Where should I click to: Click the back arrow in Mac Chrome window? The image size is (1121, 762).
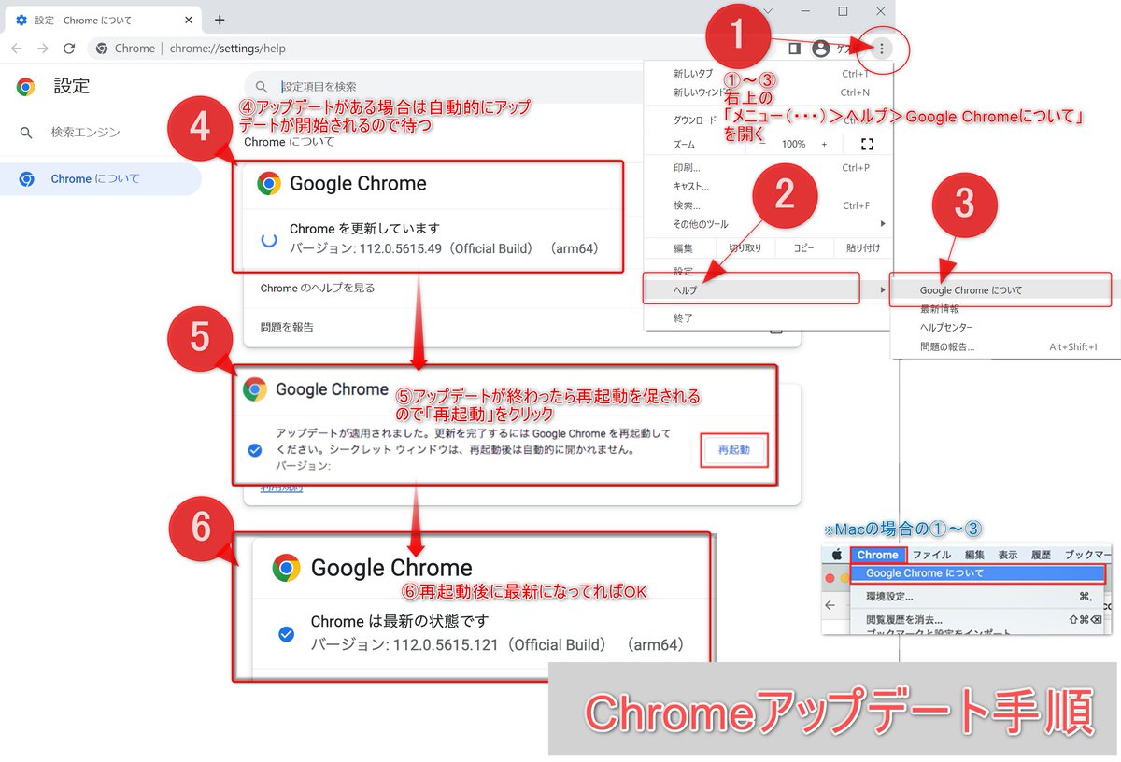pos(831,605)
